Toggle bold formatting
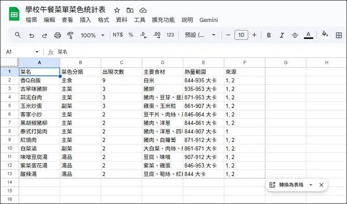The image size is (347, 204). tap(269, 35)
